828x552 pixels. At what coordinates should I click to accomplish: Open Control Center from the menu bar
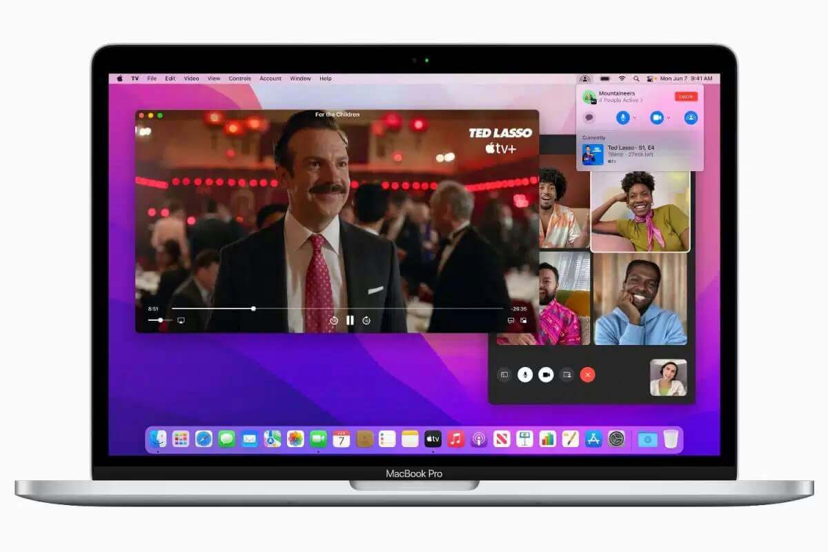point(649,79)
